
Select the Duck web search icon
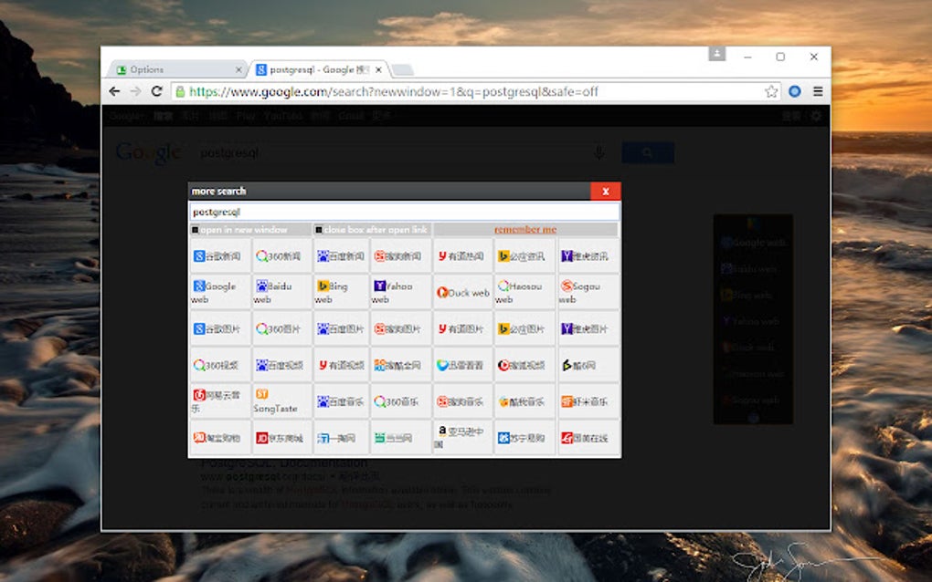click(x=462, y=293)
